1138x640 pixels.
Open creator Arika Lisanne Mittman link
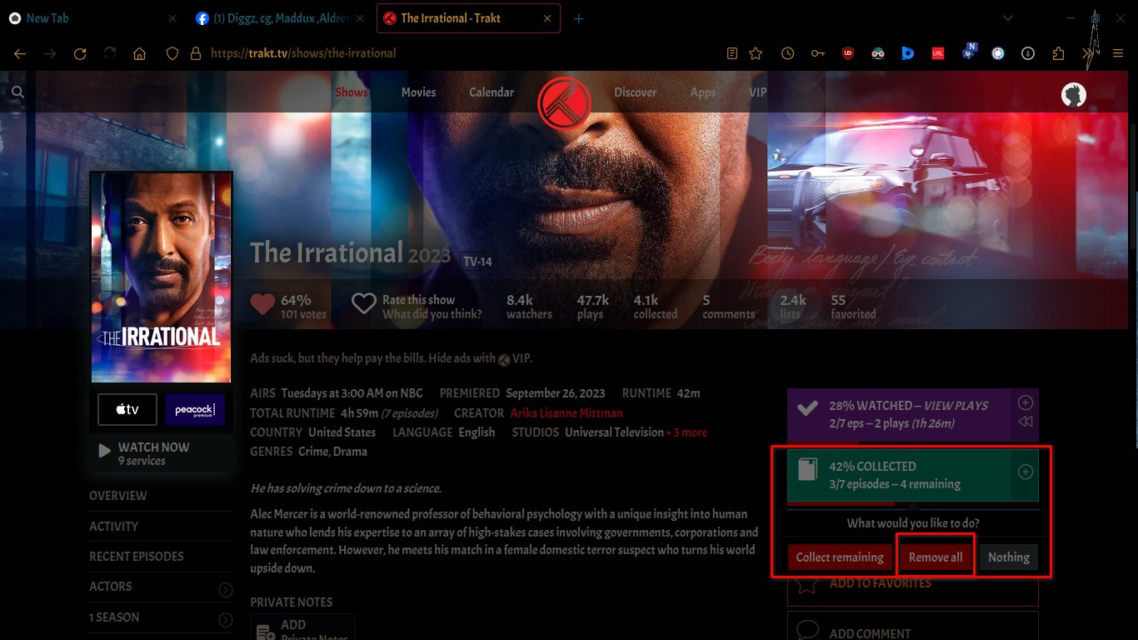click(567, 413)
